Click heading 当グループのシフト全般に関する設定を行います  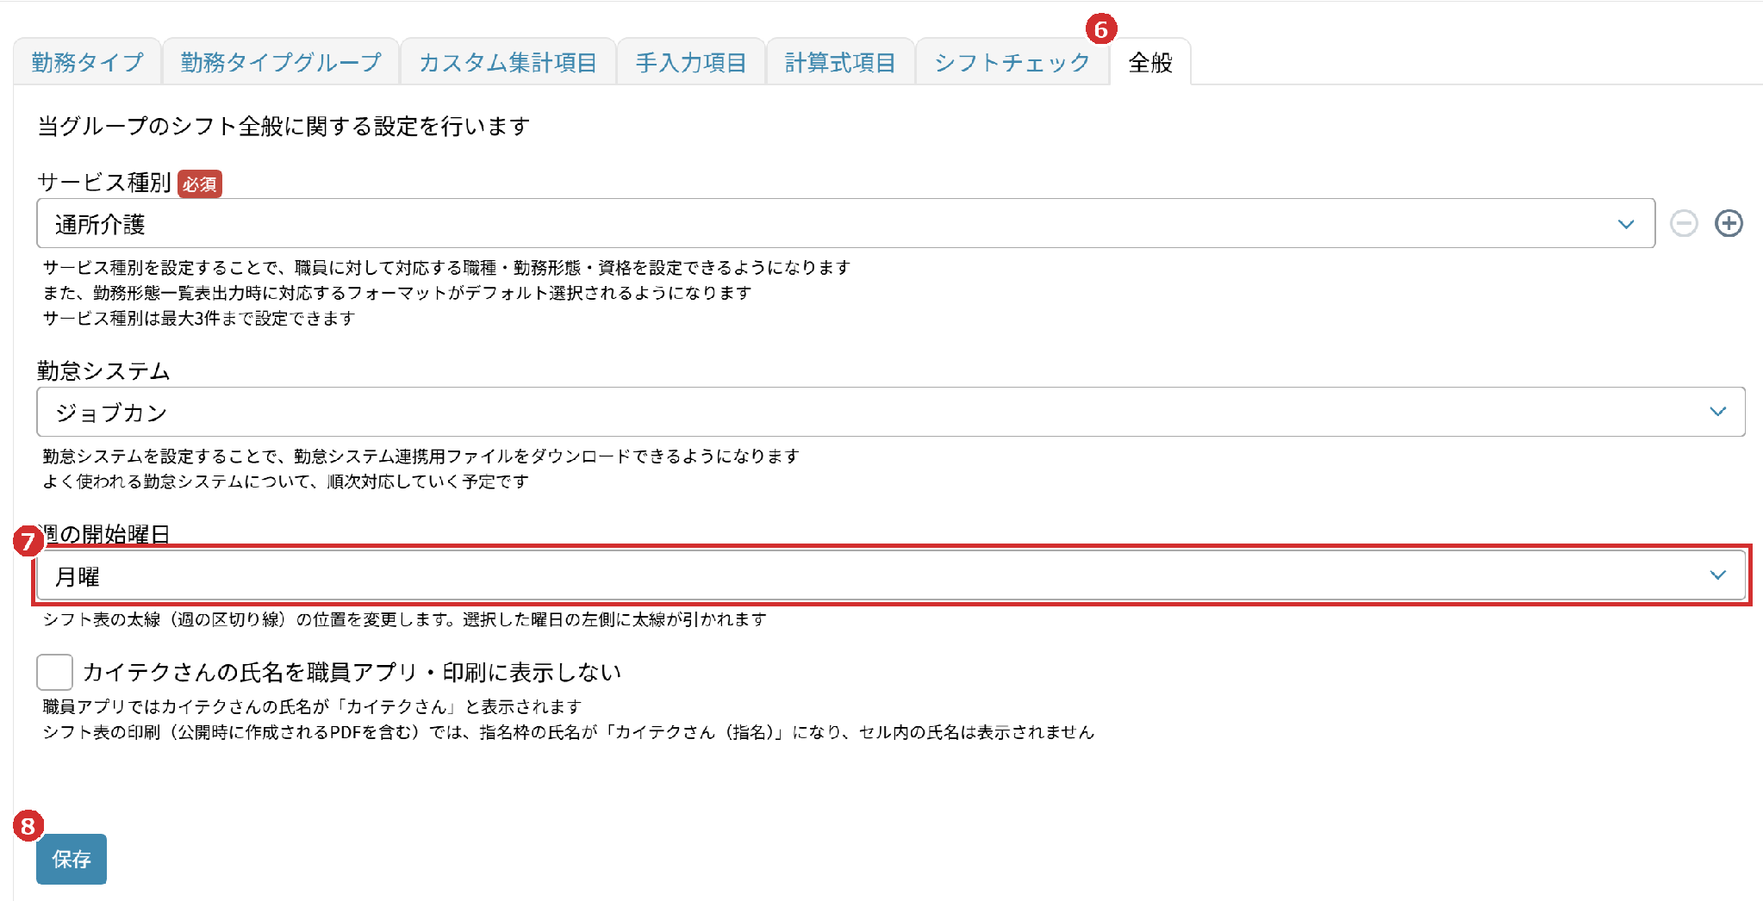(283, 127)
